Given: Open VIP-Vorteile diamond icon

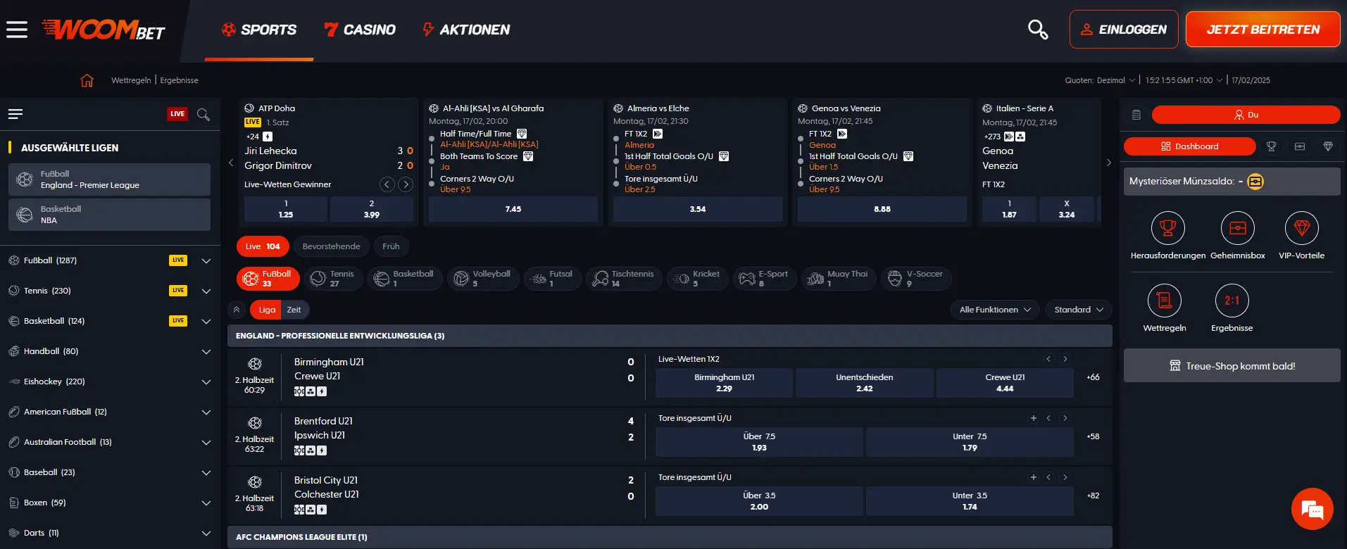Looking at the screenshot, I should 1302,228.
